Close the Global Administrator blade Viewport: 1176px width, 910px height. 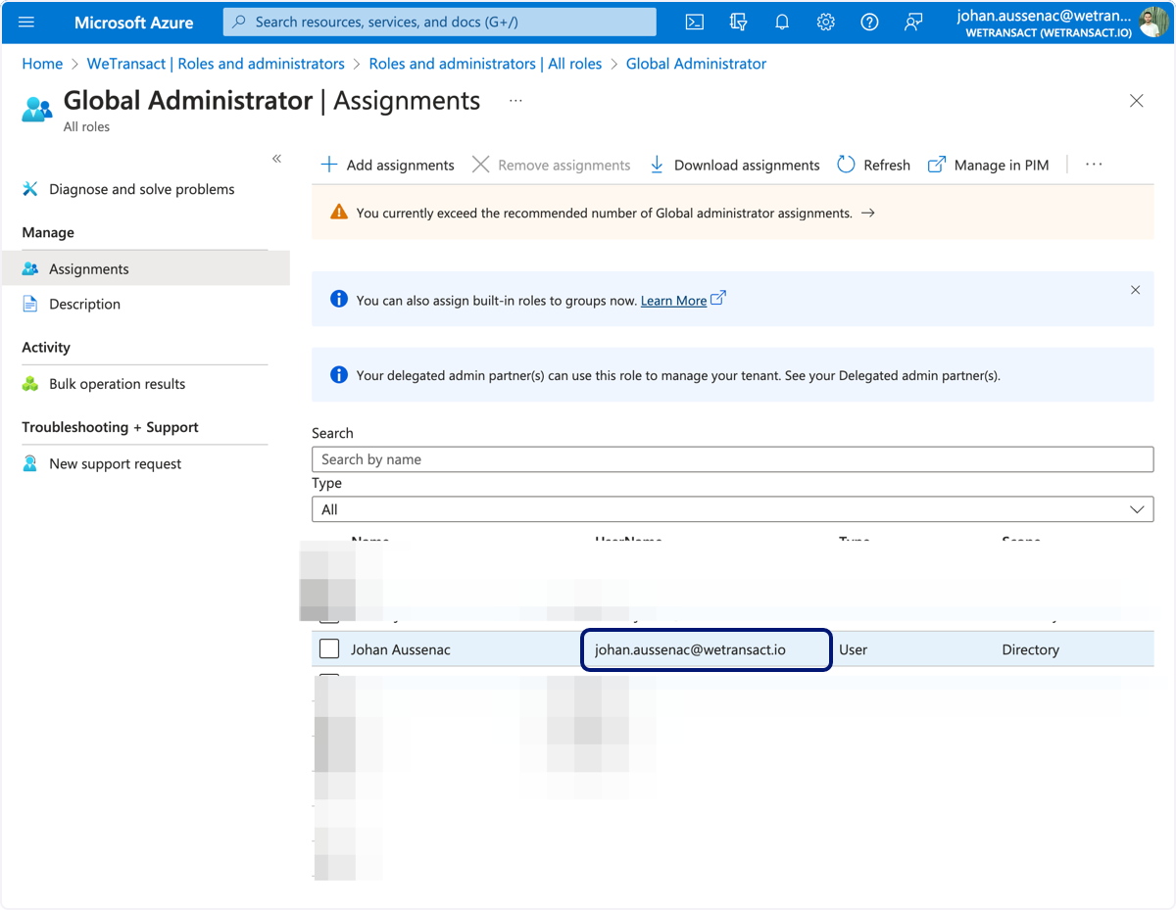[1136, 101]
